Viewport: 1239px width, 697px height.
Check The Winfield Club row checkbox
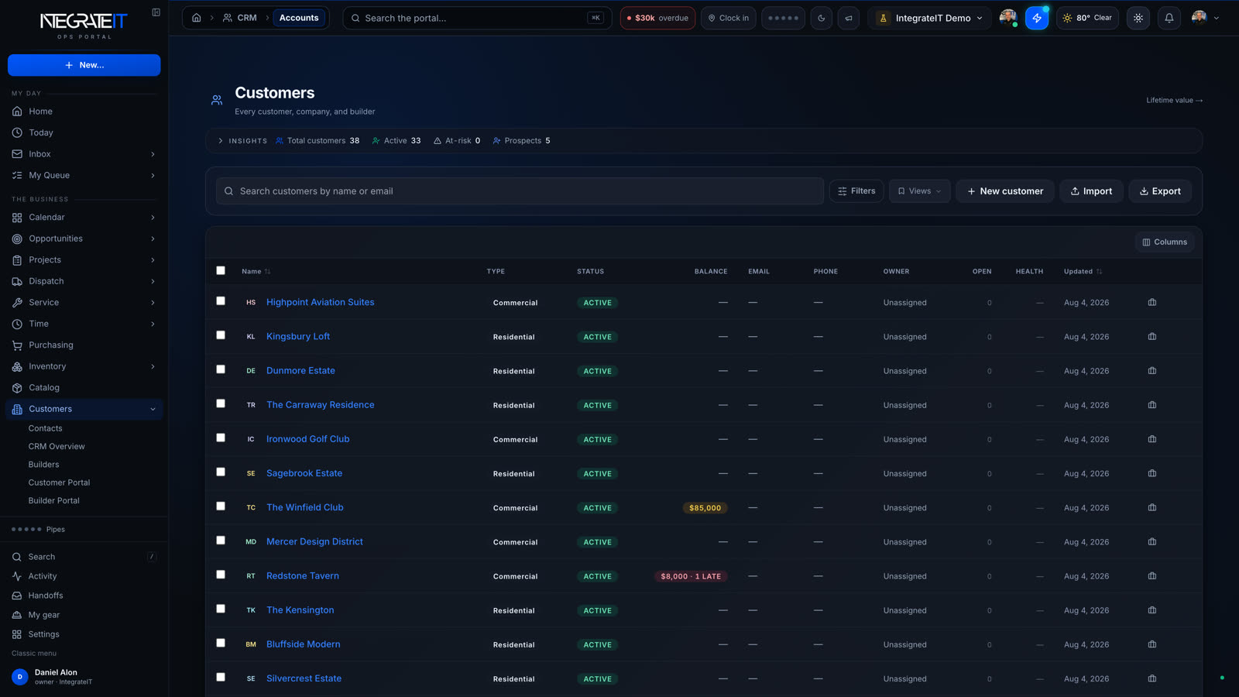[x=221, y=506]
